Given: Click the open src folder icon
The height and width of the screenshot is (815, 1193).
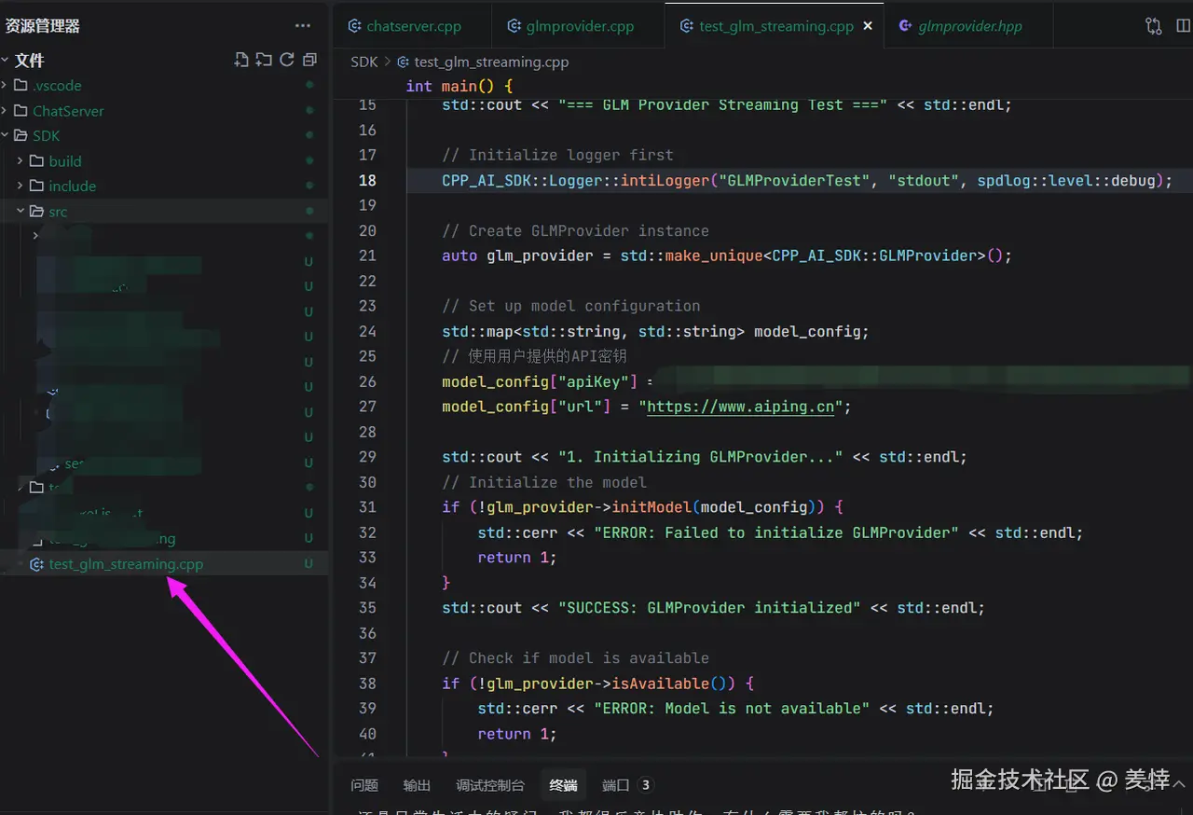Looking at the screenshot, I should 37,211.
